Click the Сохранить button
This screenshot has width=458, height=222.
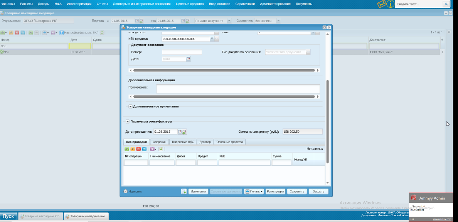click(x=297, y=191)
